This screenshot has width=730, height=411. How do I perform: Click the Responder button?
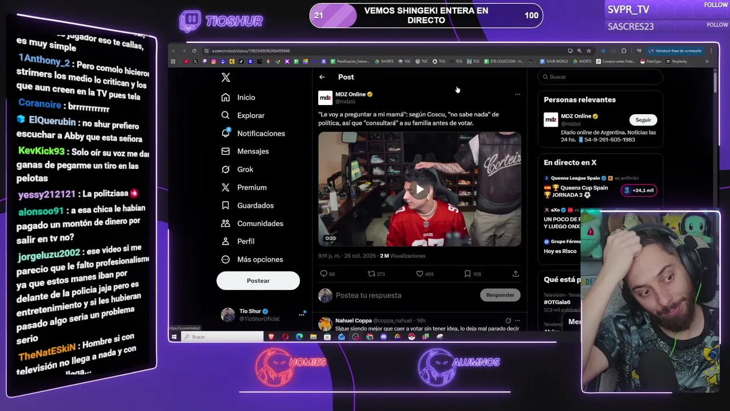500,295
